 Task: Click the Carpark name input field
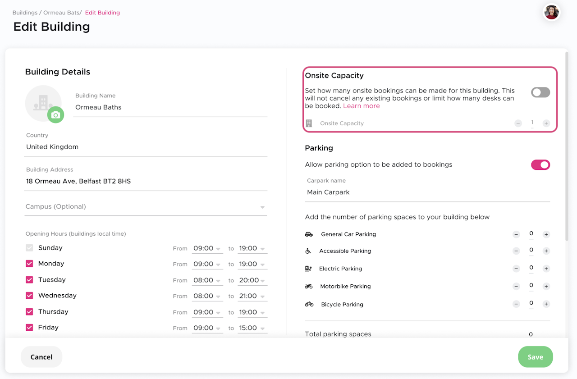[427, 192]
